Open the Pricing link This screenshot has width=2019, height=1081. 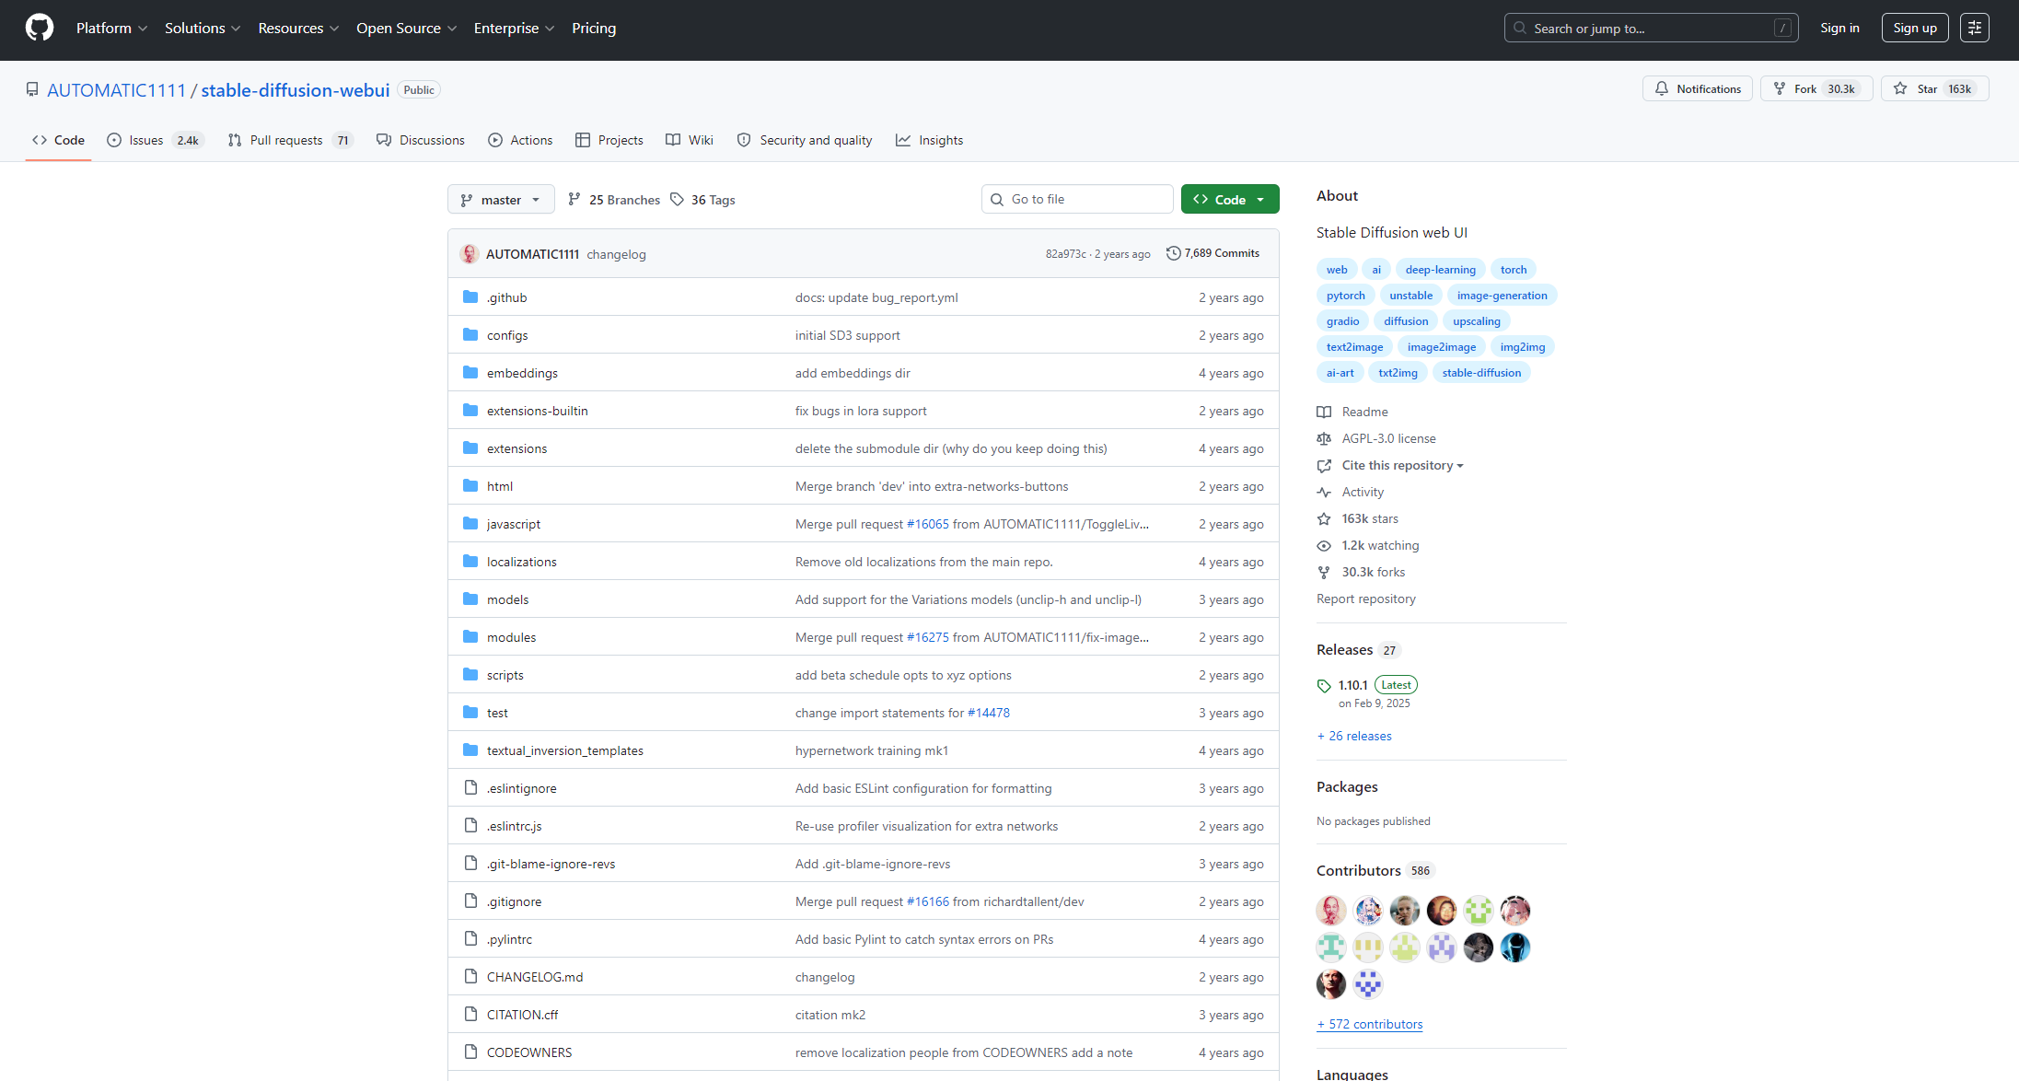(594, 28)
